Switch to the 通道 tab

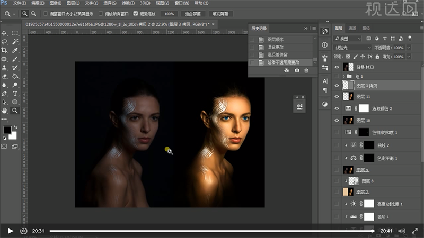tap(352, 28)
